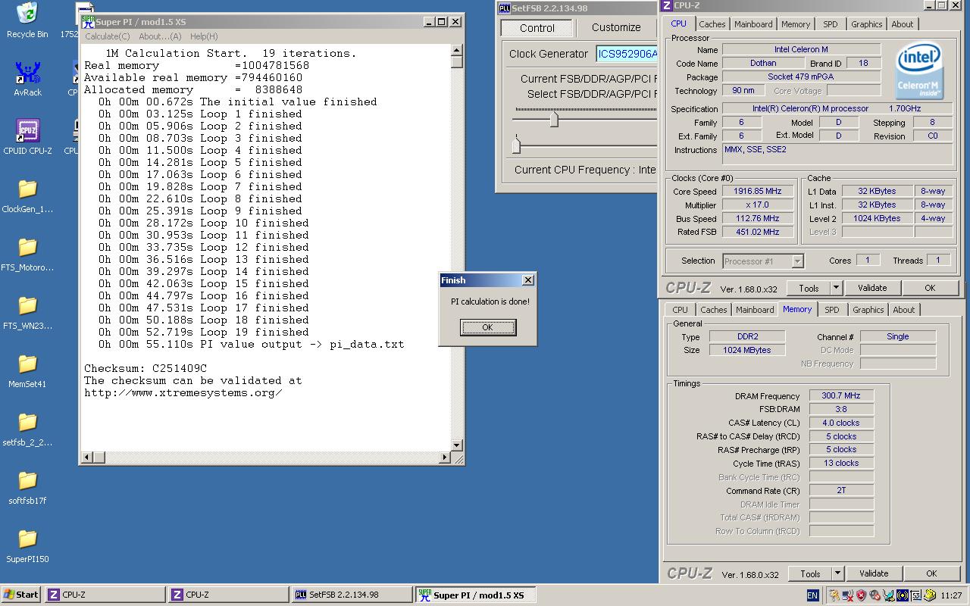The height and width of the screenshot is (606, 970).
Task: Click the SetFSB title bar PLL icon
Action: coord(504,8)
